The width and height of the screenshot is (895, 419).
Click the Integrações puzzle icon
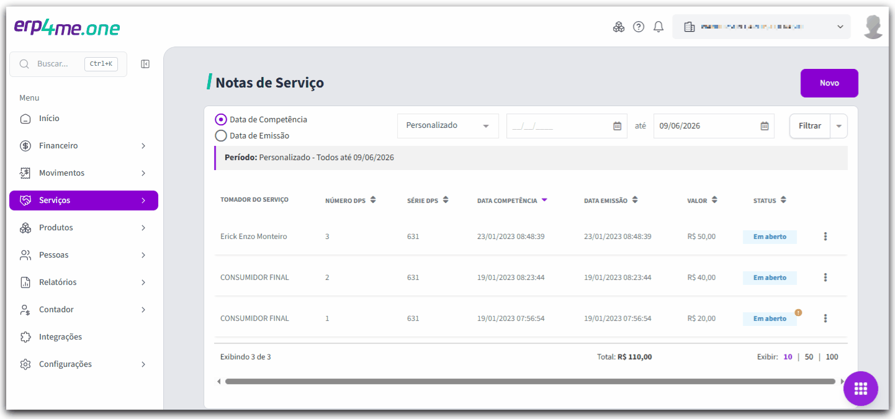pyautogui.click(x=25, y=337)
